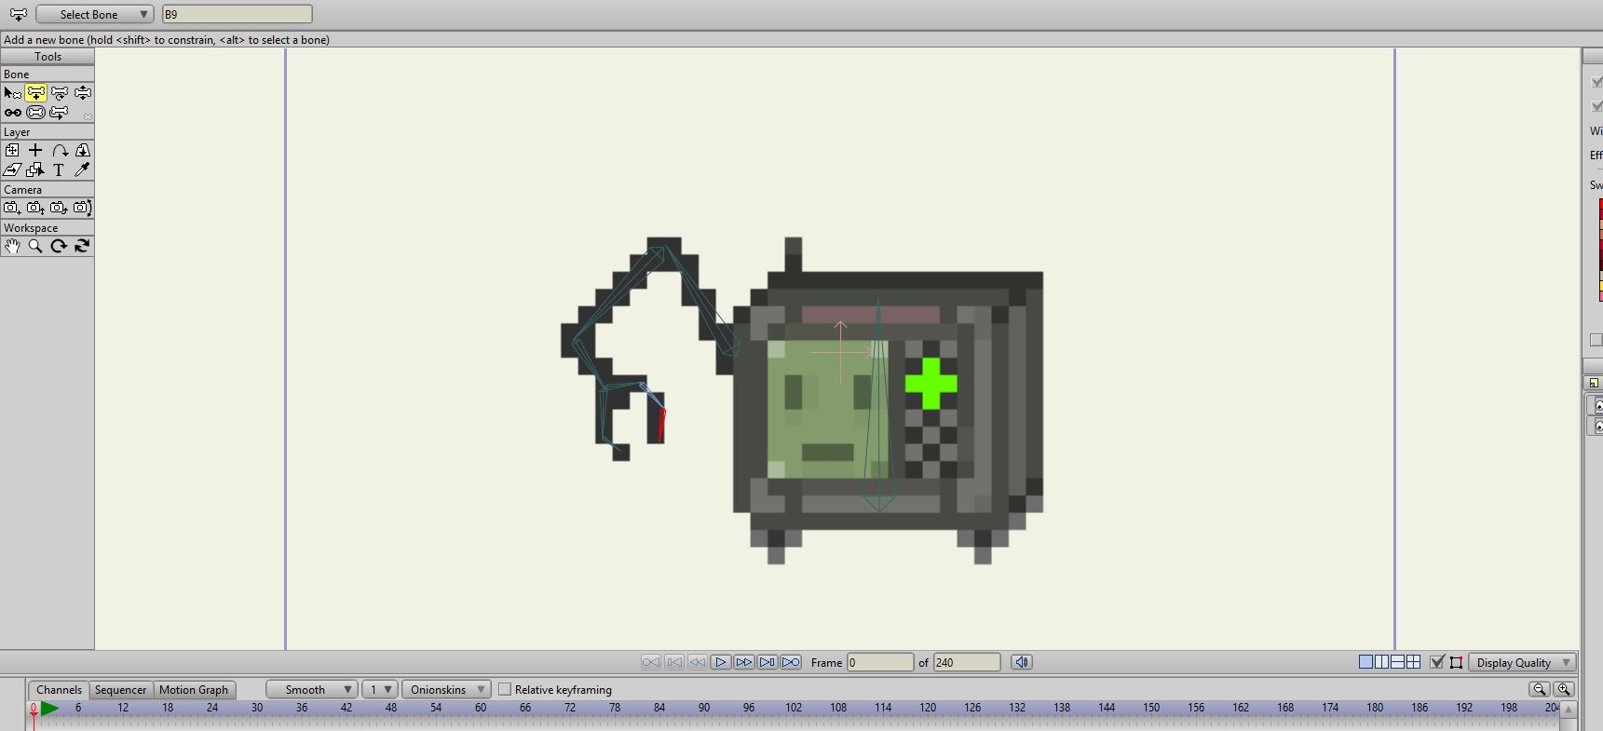This screenshot has width=1603, height=731.
Task: Click the bone name field B9
Action: (238, 14)
